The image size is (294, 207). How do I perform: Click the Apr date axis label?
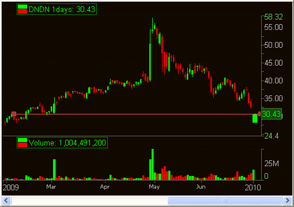click(x=105, y=187)
